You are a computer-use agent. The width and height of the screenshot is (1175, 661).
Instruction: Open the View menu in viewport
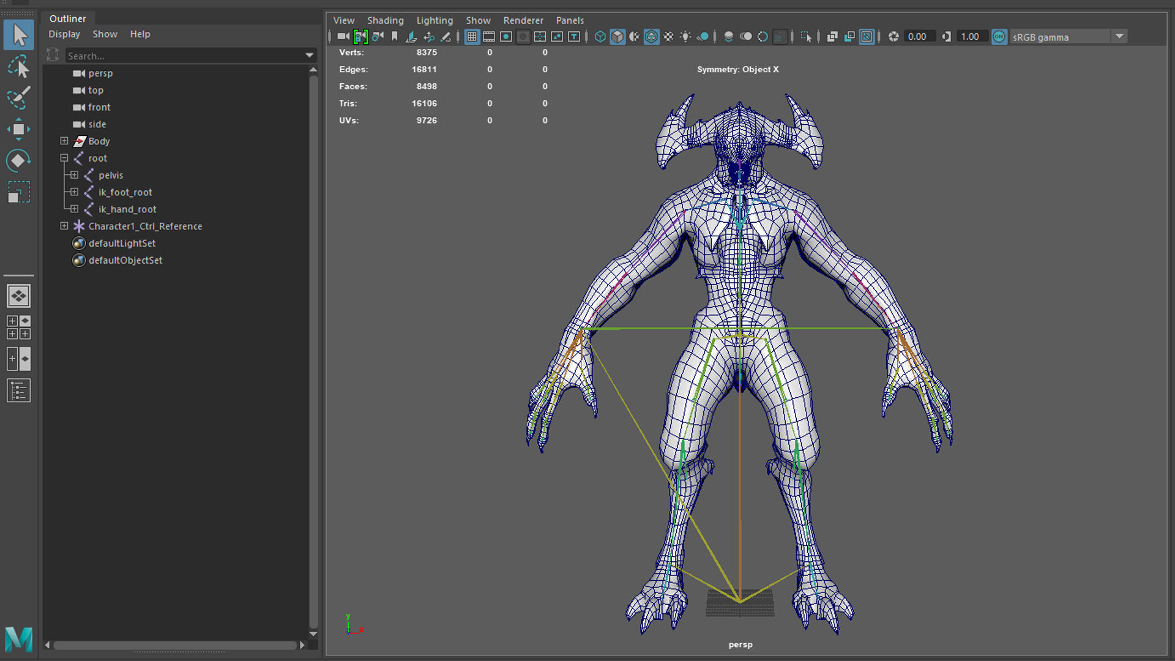[343, 20]
